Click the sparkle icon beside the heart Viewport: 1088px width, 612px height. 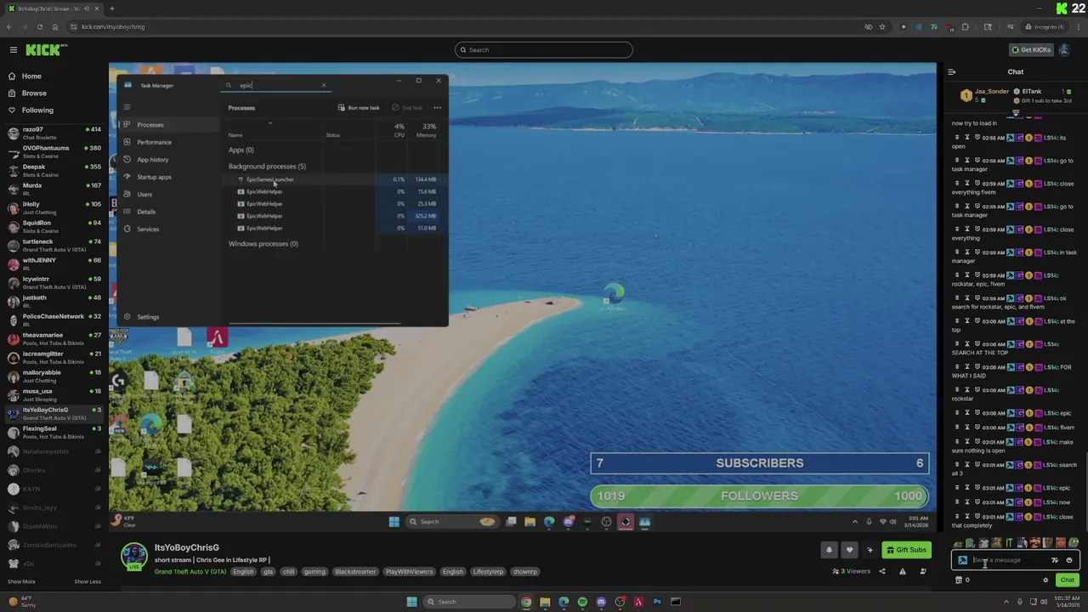870,550
